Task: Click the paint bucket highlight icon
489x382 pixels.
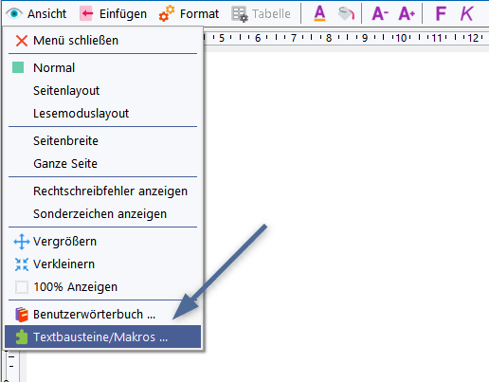Action: [346, 13]
